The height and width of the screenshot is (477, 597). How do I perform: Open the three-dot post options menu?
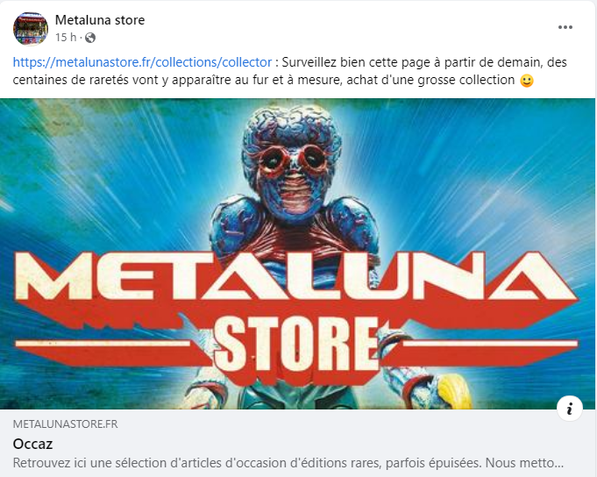(x=565, y=27)
